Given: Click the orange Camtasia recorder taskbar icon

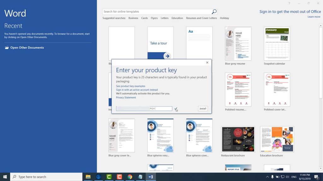Looking at the screenshot, I should click(119, 177).
